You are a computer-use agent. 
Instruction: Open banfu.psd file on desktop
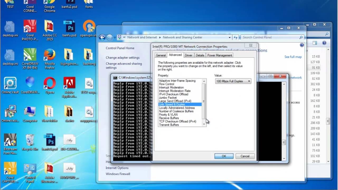[x=69, y=28]
